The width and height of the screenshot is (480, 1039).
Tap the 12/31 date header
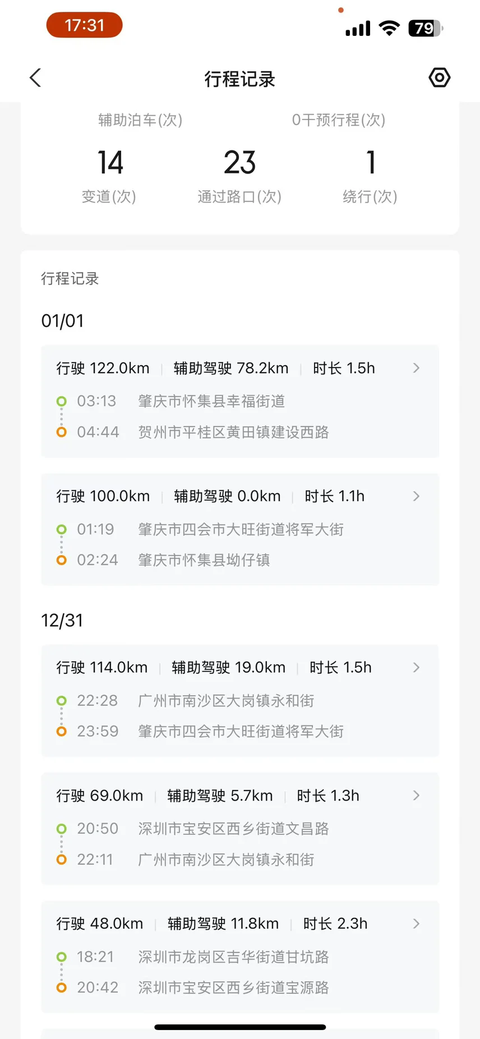62,620
